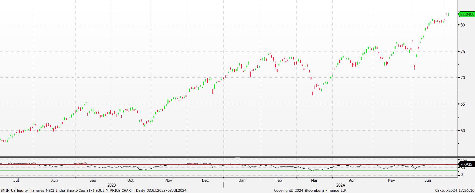This screenshot has width=475, height=193.
Task: Select the 60 price axis label
Action: pos(462,131)
